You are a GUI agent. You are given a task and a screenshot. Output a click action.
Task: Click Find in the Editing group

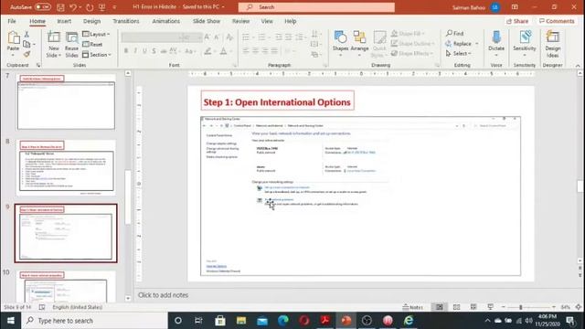click(x=454, y=33)
